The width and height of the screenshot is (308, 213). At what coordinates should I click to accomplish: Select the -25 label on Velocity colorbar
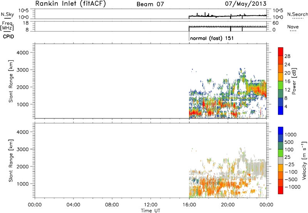click(x=290, y=164)
